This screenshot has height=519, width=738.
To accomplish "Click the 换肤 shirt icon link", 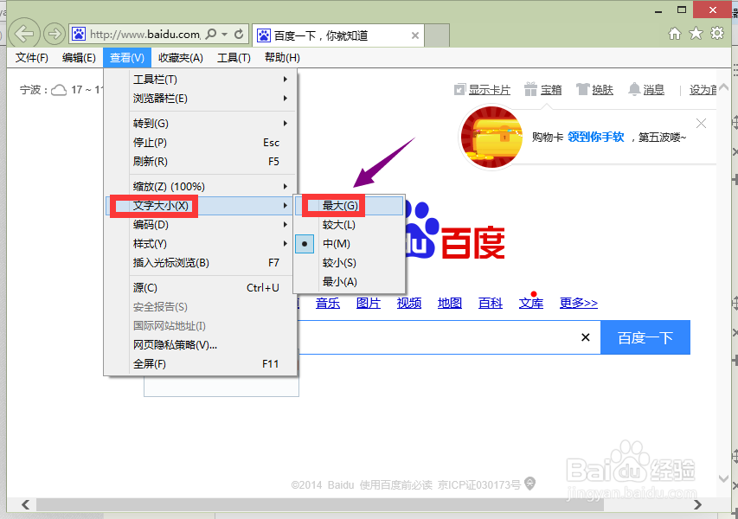I will [x=594, y=89].
